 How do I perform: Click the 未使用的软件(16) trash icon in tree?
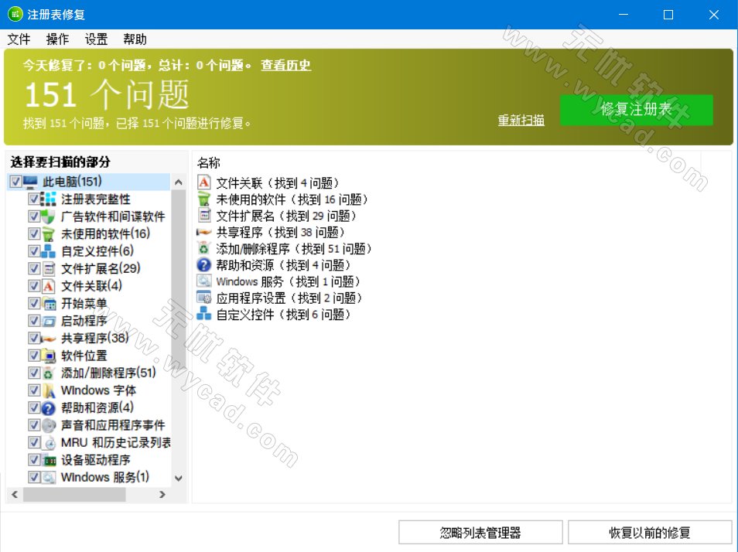coord(48,233)
